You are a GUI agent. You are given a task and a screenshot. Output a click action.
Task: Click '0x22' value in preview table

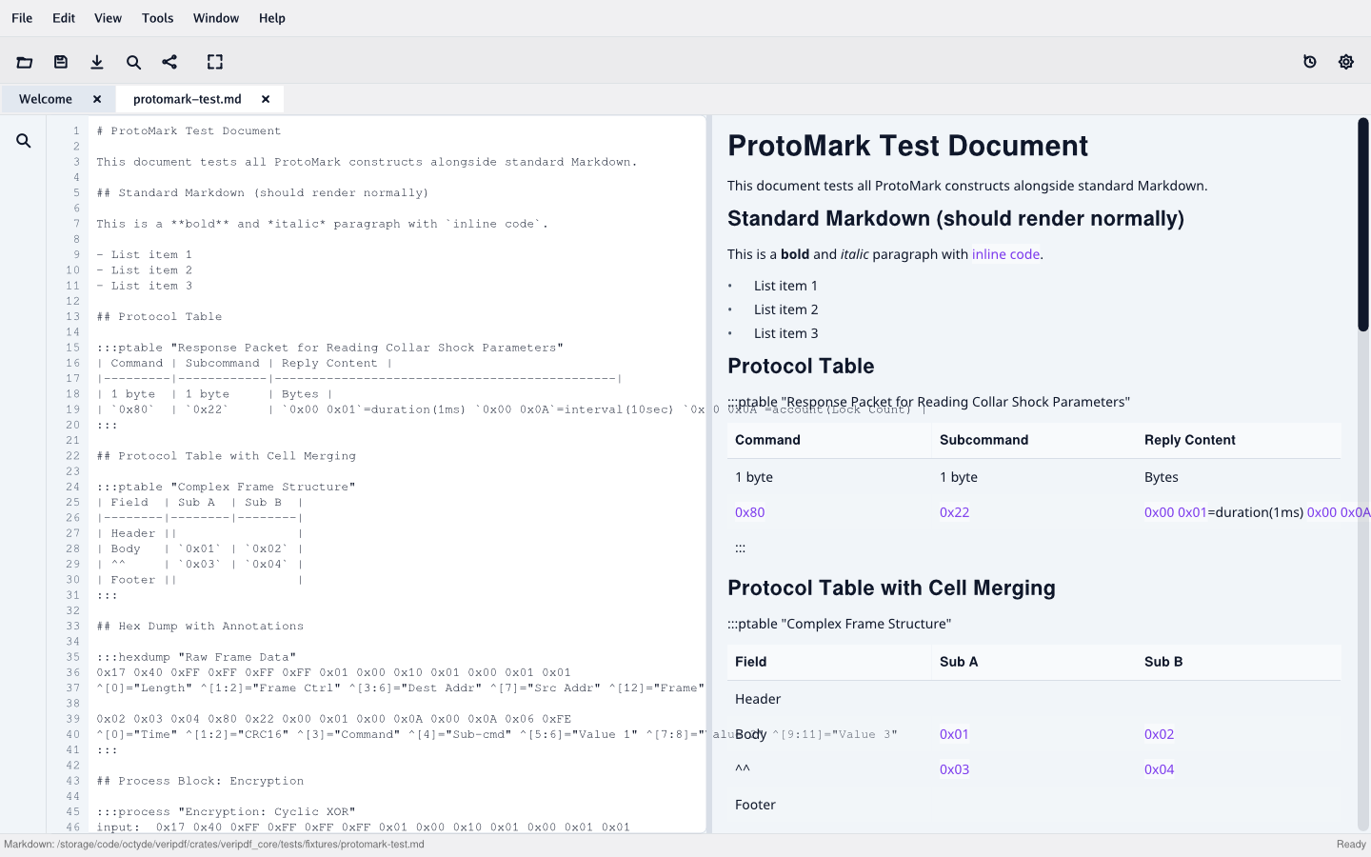954,512
